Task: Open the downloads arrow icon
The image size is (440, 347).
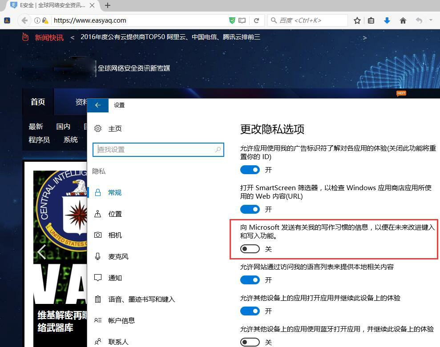Action: tap(387, 20)
